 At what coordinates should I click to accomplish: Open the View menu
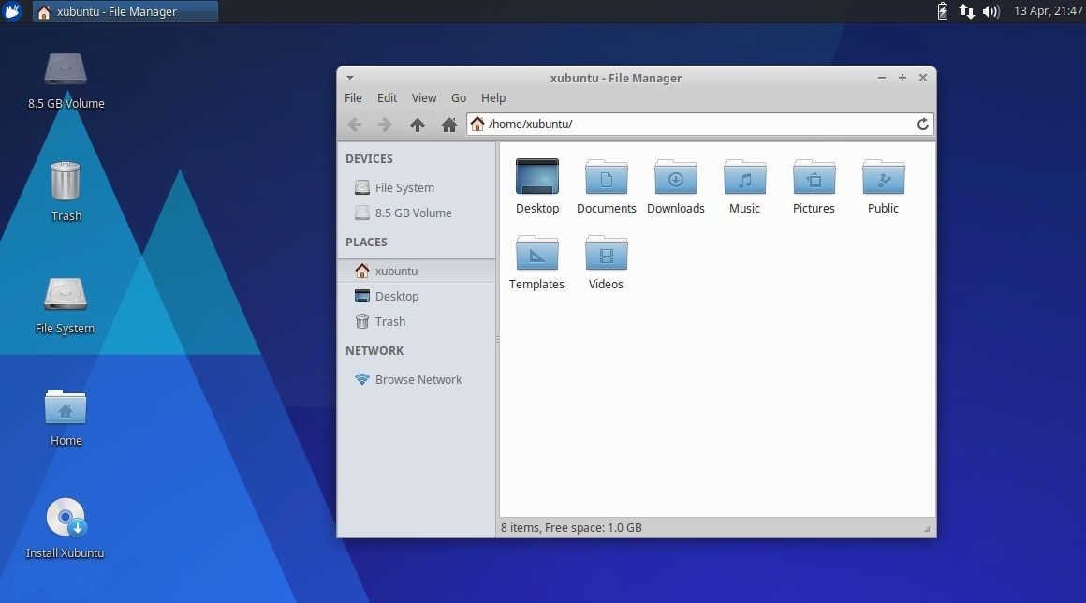(x=423, y=97)
